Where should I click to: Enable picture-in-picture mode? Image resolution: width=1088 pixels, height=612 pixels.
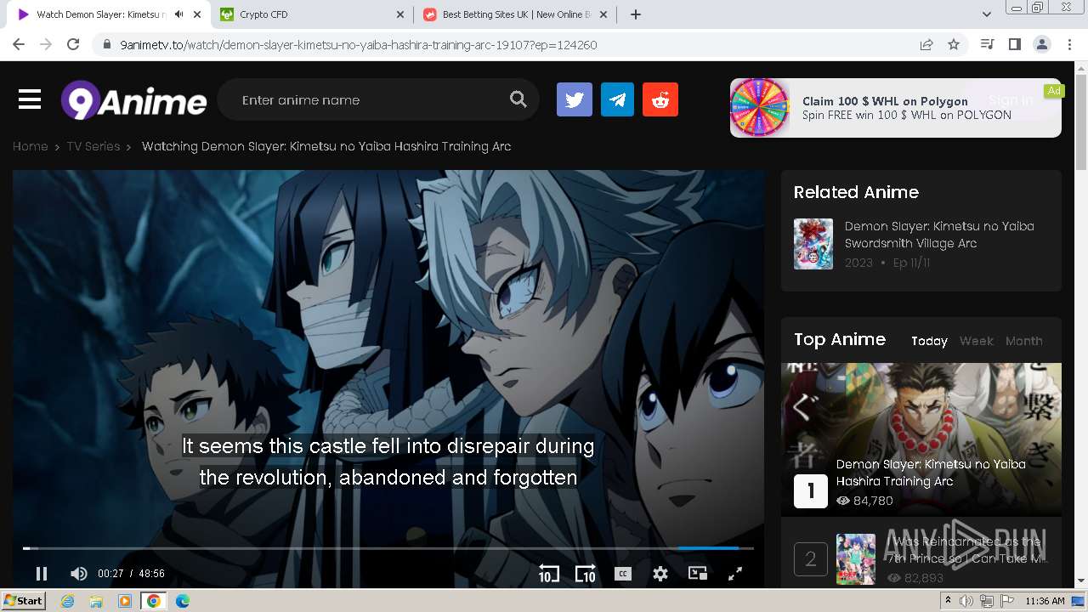698,574
